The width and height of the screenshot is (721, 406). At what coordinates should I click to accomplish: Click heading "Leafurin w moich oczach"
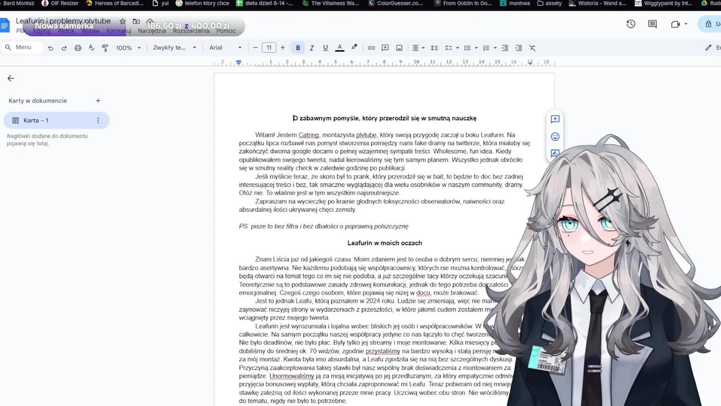pyautogui.click(x=385, y=243)
